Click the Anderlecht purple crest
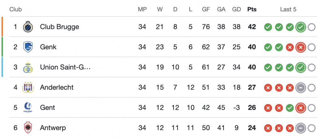The width and height of the screenshot is (322, 138). (x=28, y=87)
